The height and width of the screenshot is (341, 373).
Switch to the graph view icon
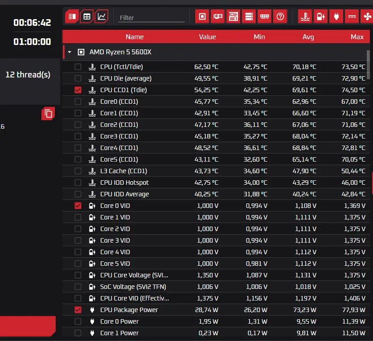(x=102, y=16)
